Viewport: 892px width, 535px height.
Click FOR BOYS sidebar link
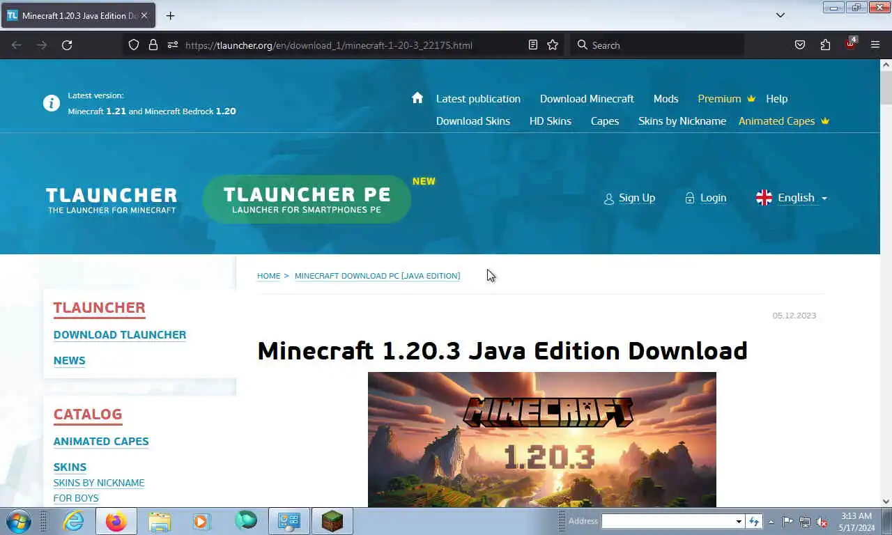coord(76,498)
